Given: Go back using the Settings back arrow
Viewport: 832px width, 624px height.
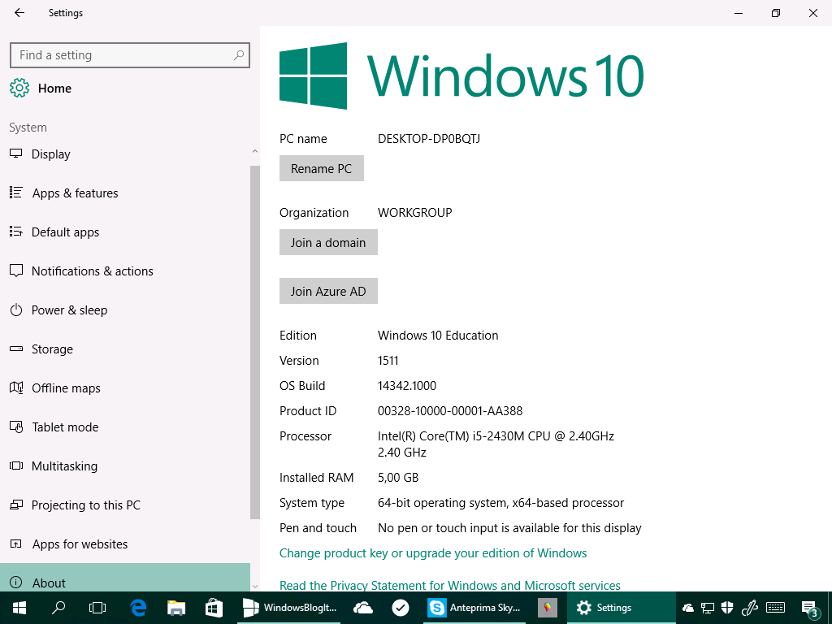Looking at the screenshot, I should pos(19,13).
